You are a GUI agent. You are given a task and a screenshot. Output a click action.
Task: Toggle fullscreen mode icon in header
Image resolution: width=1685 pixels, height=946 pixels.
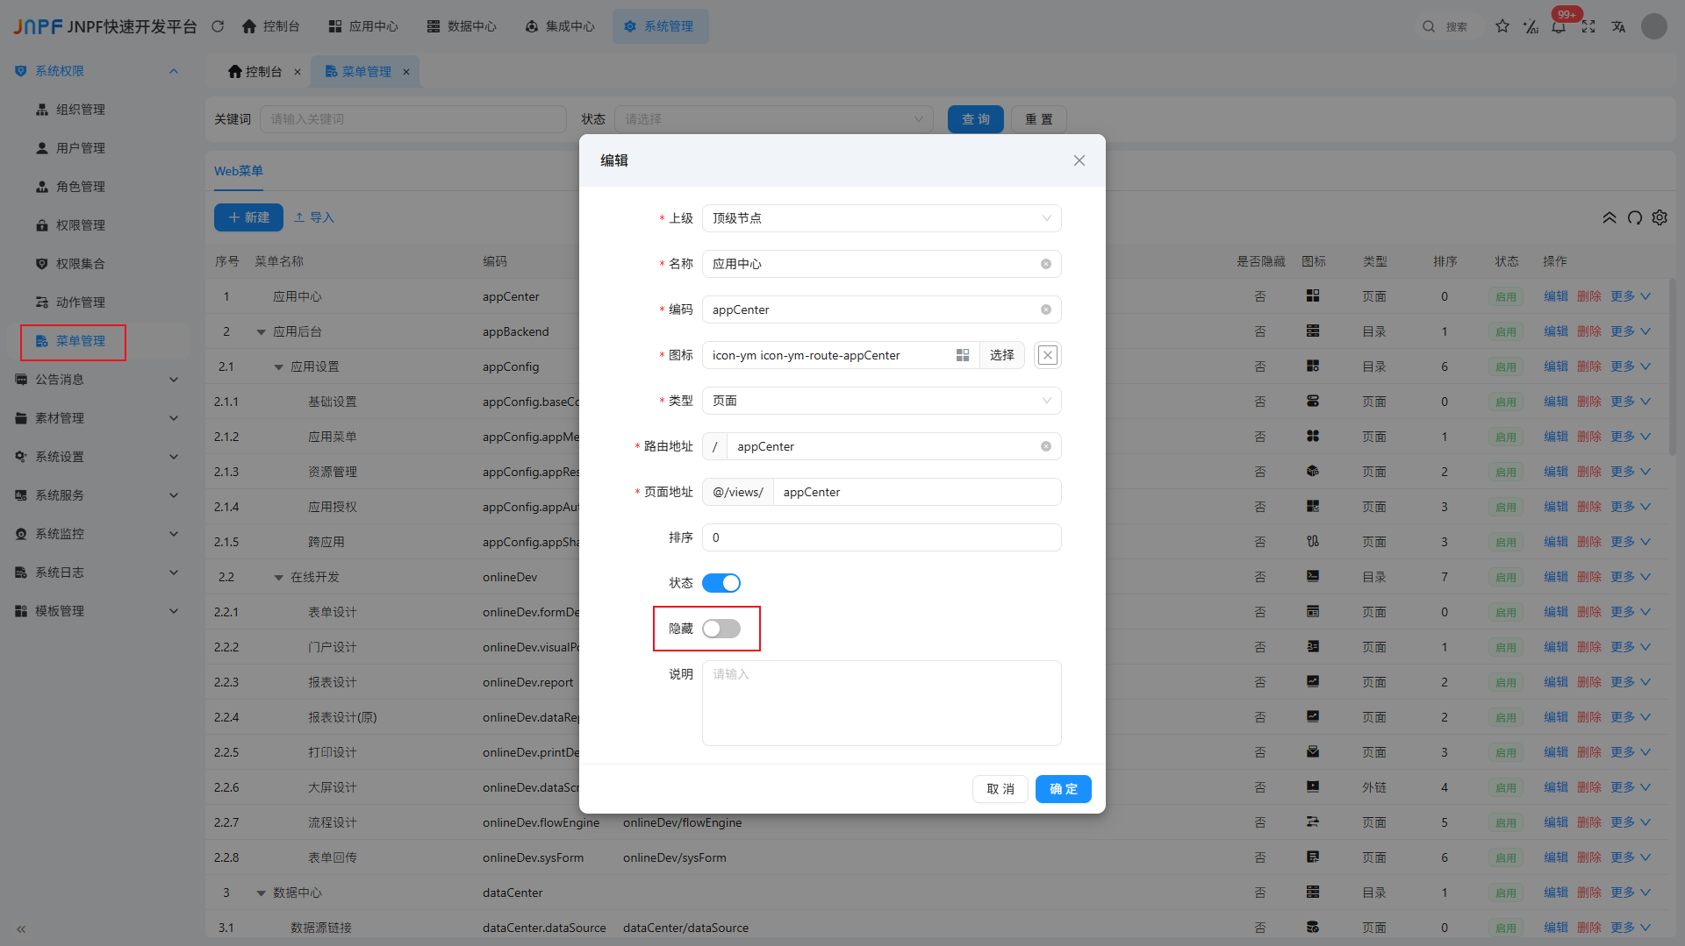(x=1588, y=26)
